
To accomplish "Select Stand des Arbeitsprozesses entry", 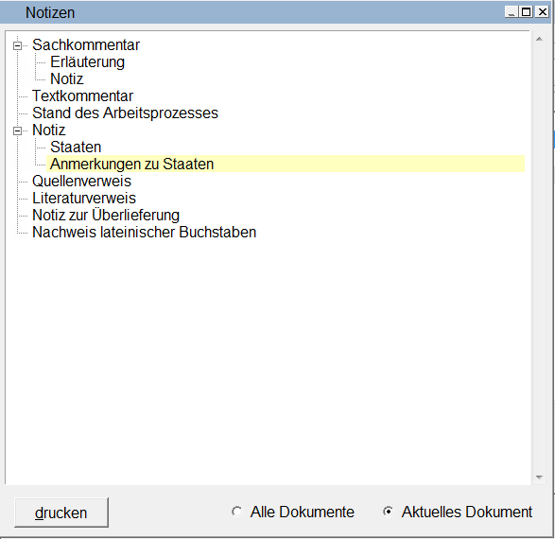I will click(x=125, y=113).
